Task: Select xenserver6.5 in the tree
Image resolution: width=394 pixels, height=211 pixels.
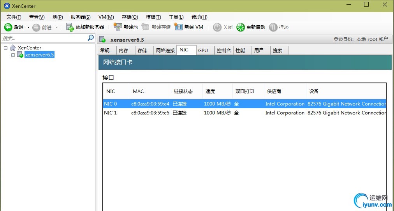Action: click(39, 55)
